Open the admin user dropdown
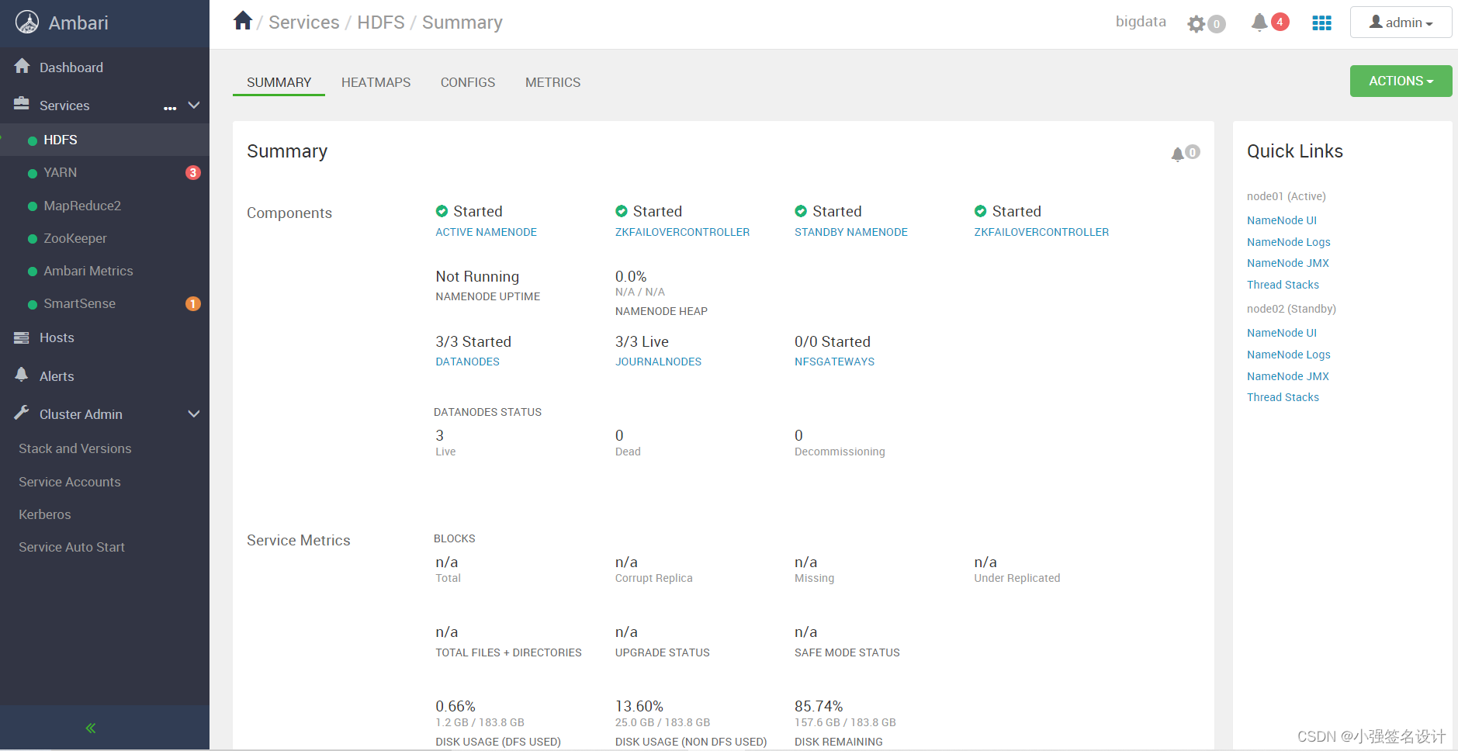 point(1401,22)
